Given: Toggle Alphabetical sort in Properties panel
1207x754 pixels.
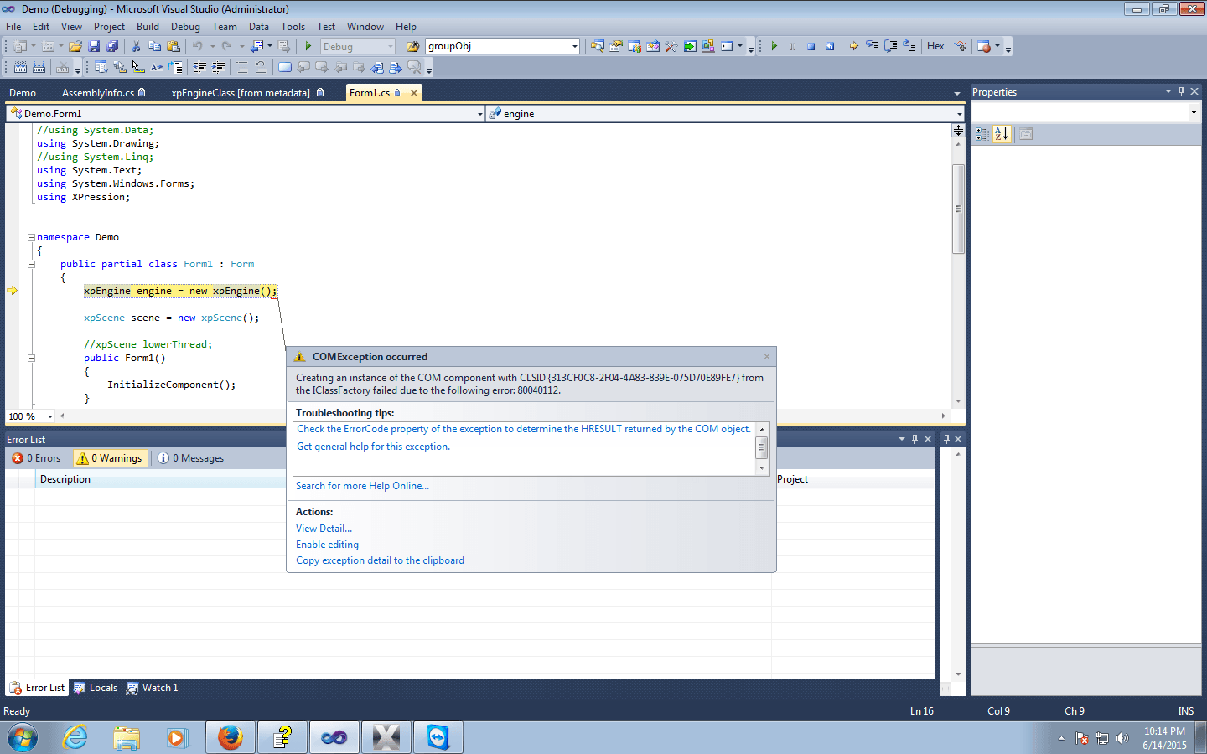Looking at the screenshot, I should tap(1002, 133).
